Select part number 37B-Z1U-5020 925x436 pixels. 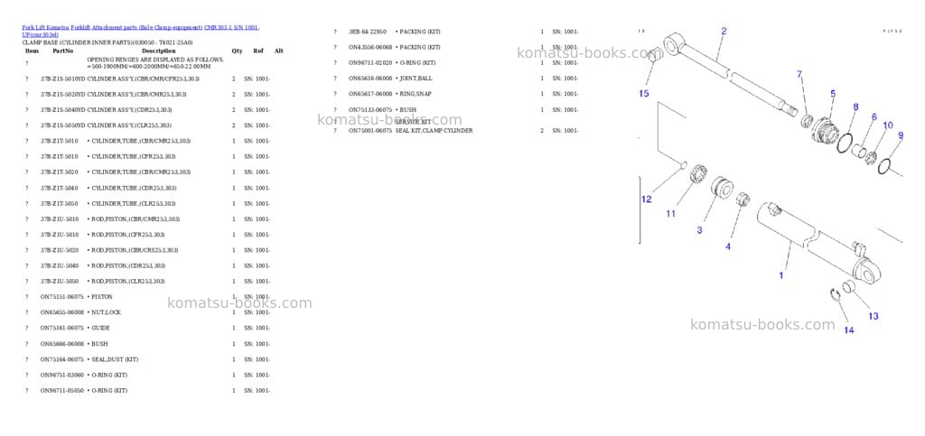click(x=59, y=250)
